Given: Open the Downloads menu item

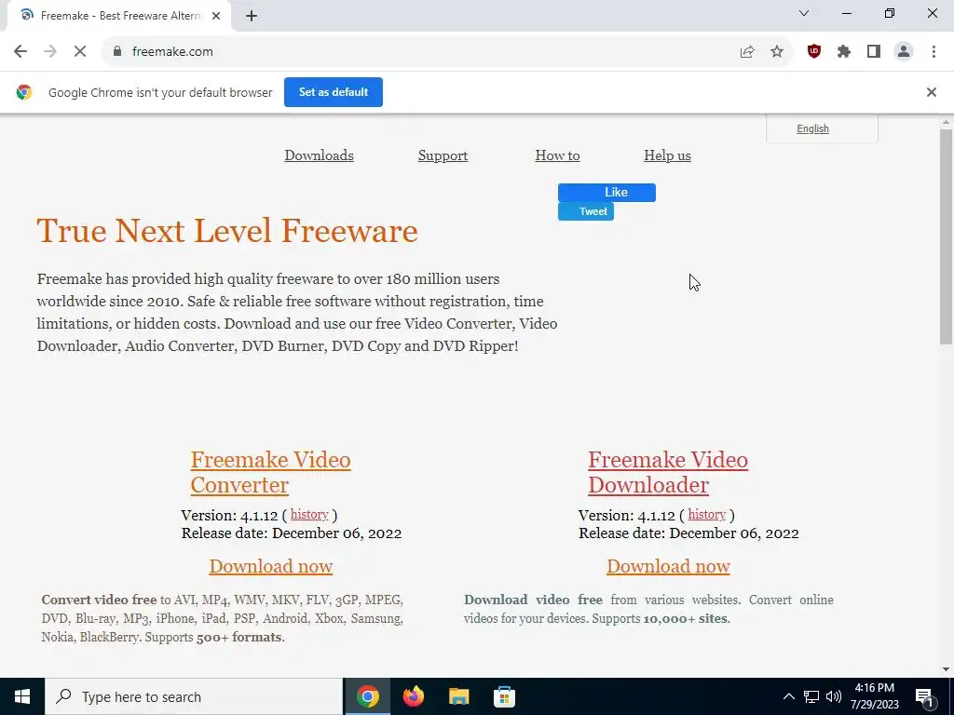Looking at the screenshot, I should point(319,155).
